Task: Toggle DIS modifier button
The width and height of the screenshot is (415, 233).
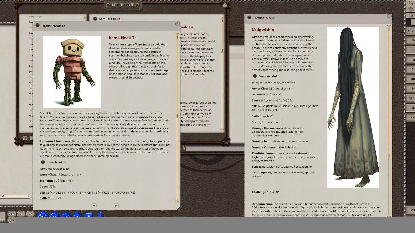Action: click(12, 220)
